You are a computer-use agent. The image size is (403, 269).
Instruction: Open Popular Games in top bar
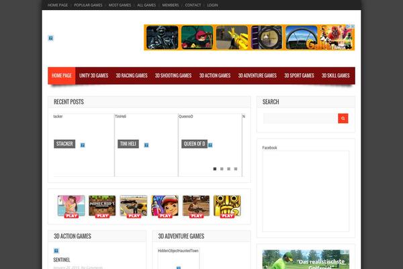[x=88, y=5]
